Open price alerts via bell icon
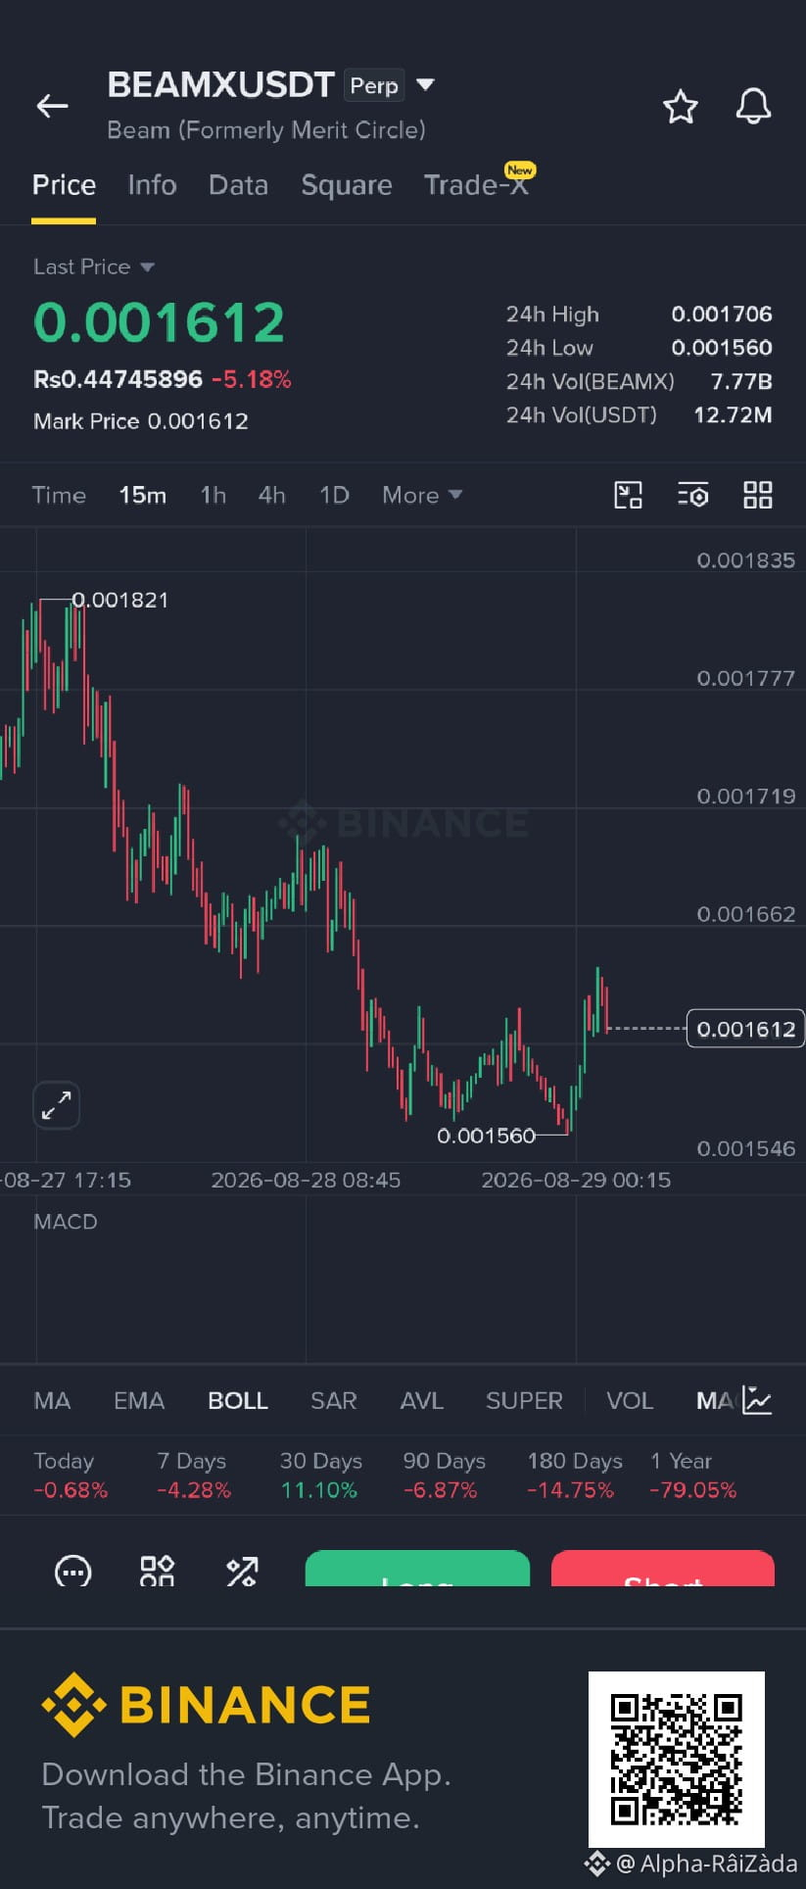The width and height of the screenshot is (806, 1889). coord(753,106)
